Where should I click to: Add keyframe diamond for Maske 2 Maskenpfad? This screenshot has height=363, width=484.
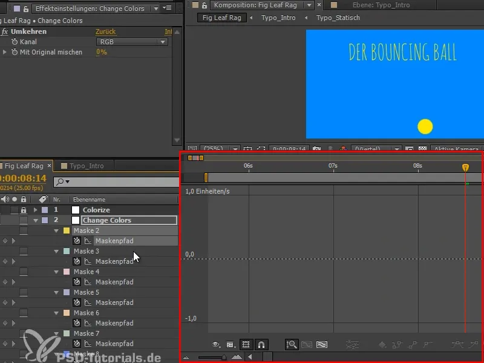[5, 241]
